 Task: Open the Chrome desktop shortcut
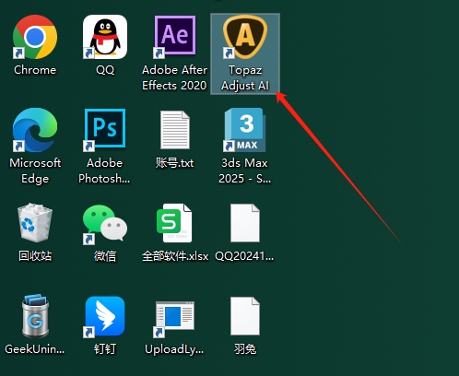pyautogui.click(x=35, y=37)
